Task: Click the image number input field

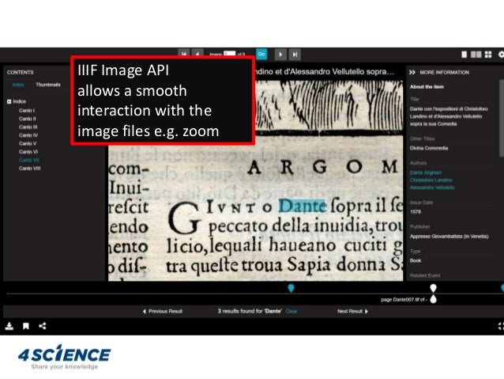Action: pyautogui.click(x=230, y=54)
